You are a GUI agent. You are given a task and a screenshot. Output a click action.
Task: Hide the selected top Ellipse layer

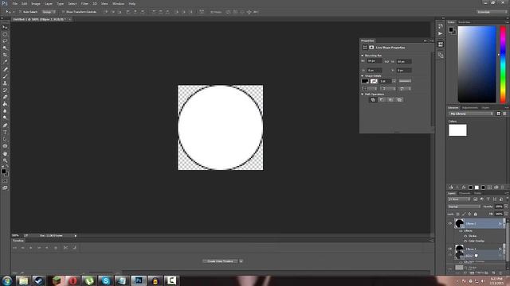coord(450,223)
